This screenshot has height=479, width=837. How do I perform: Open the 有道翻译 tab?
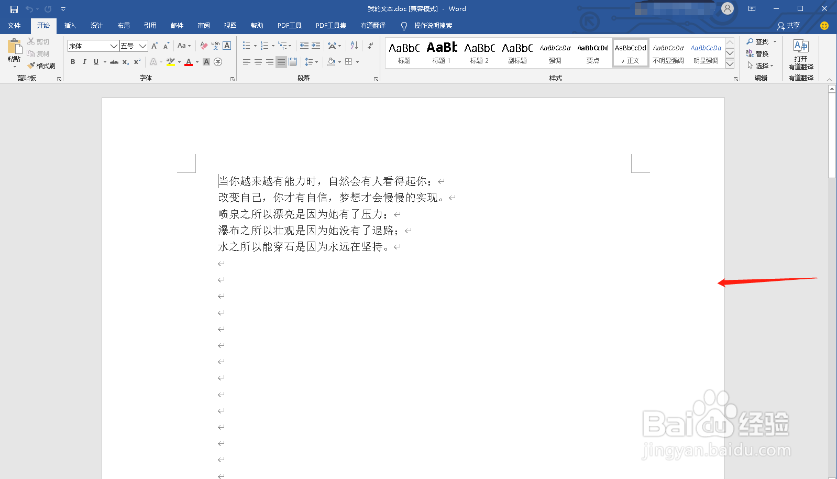[x=373, y=26]
